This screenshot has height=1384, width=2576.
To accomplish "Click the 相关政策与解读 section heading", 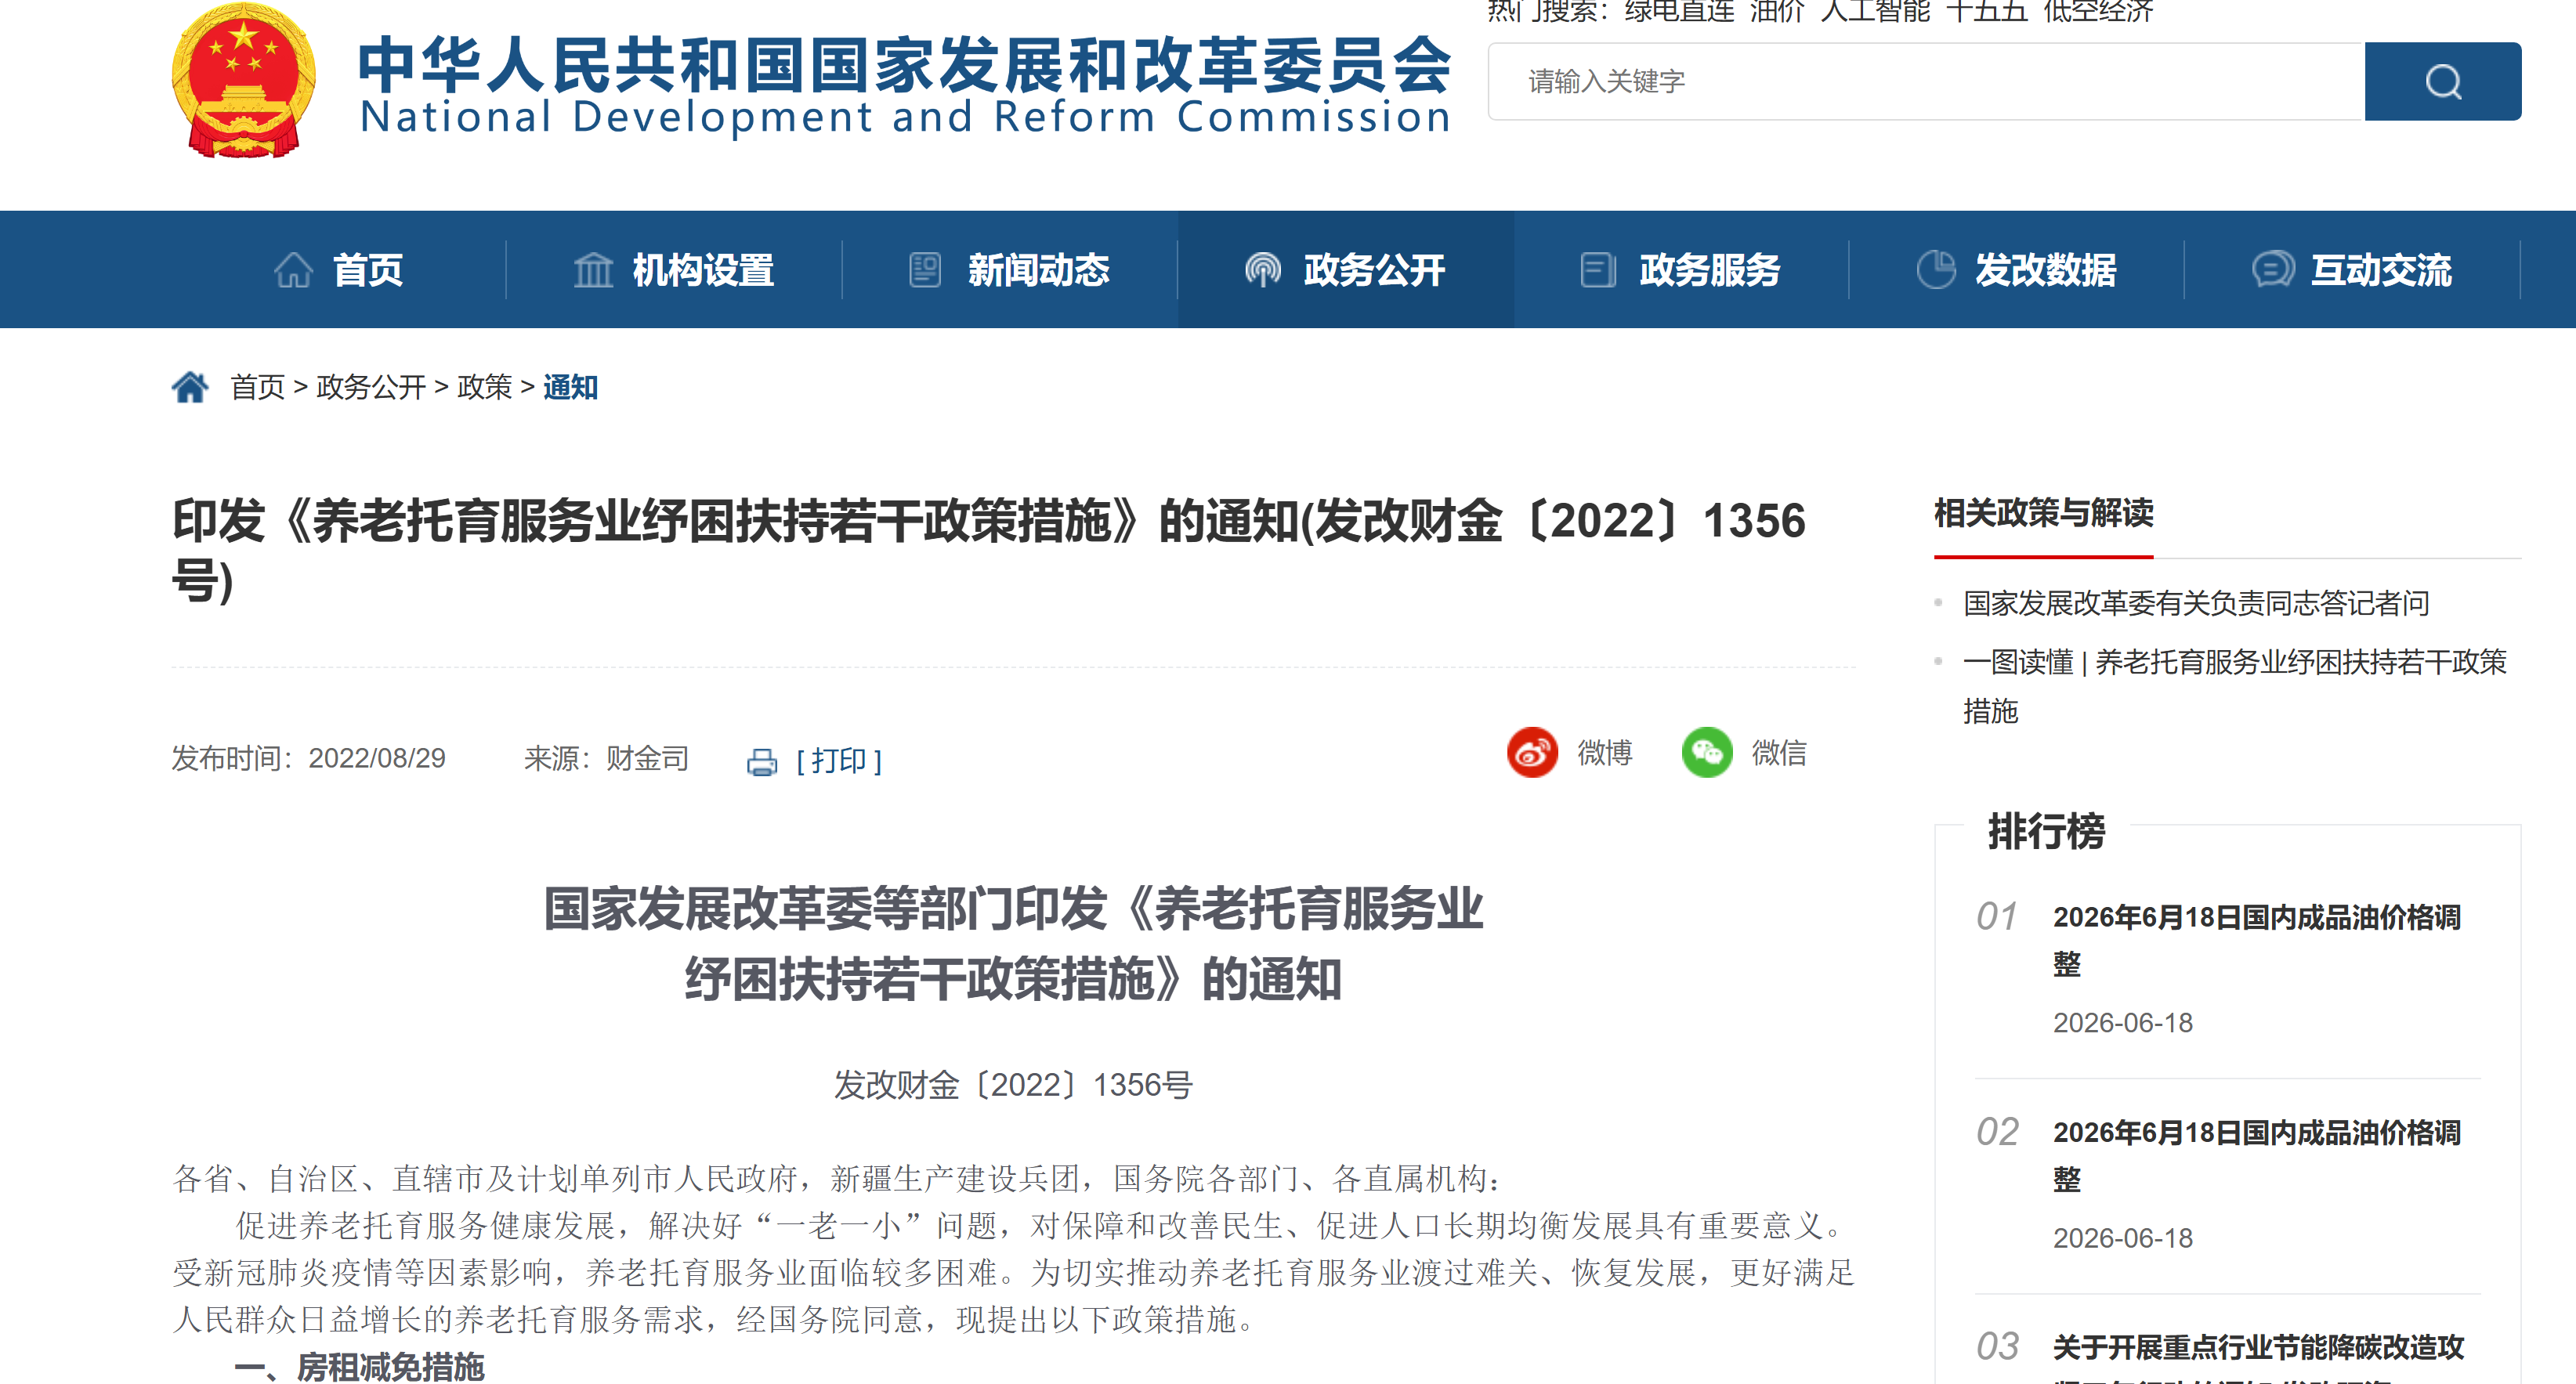I will [x=2043, y=513].
